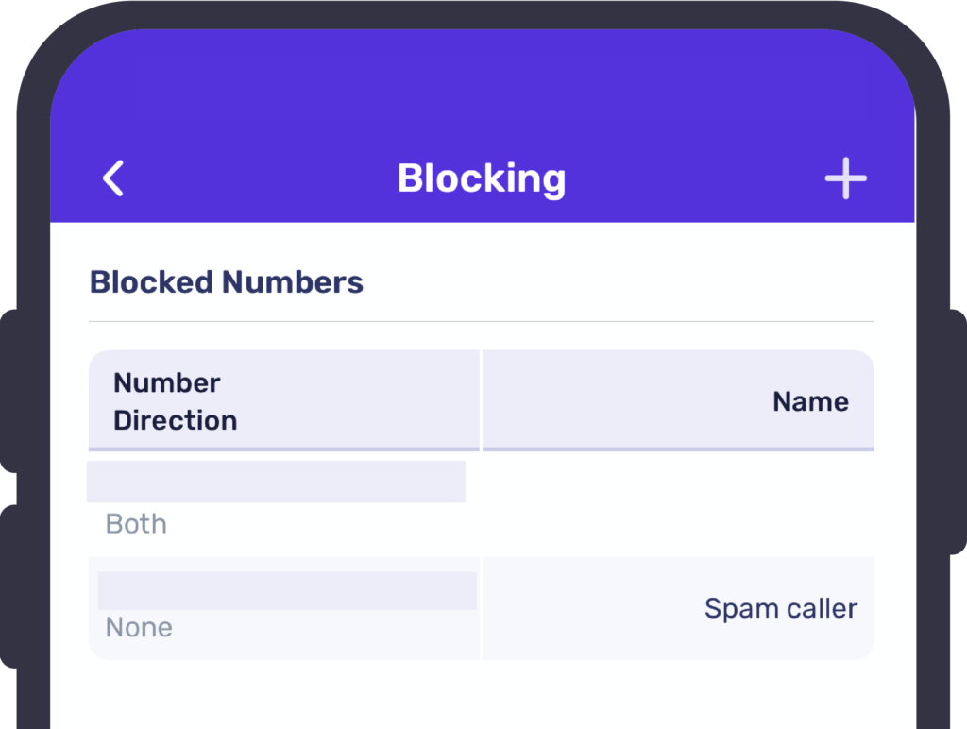Click the Direction column header label
The image size is (967, 729).
(x=176, y=420)
